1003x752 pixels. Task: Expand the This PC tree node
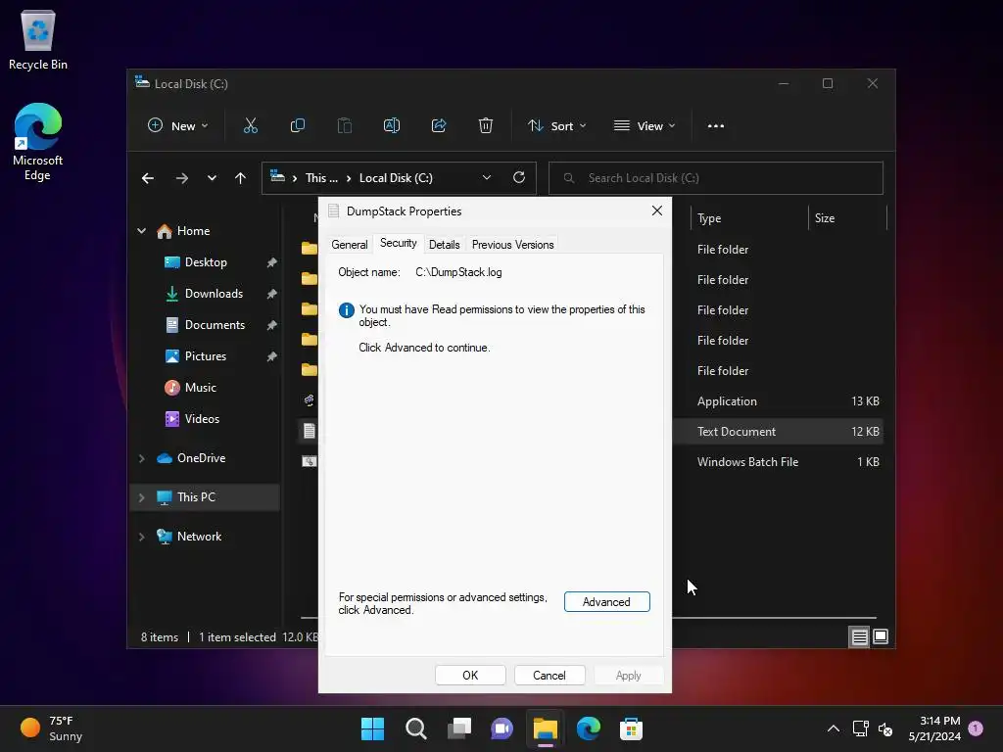[x=141, y=497]
